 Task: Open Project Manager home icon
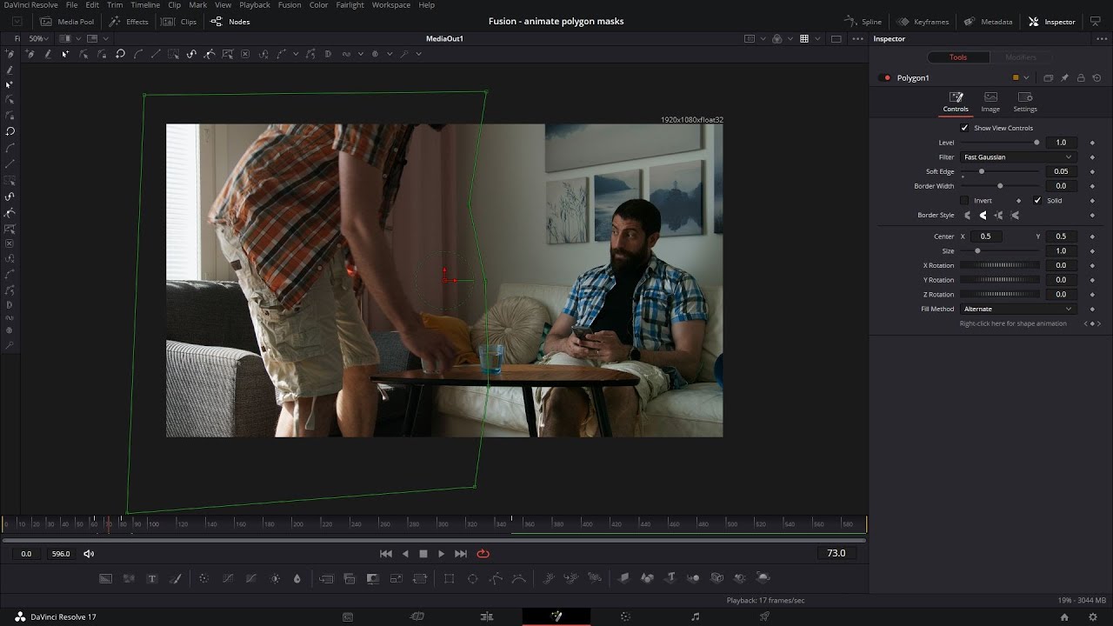coord(1064,616)
